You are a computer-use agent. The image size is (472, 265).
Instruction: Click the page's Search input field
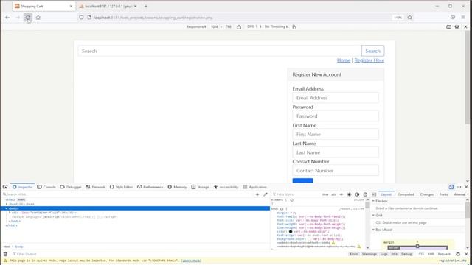pyautogui.click(x=220, y=51)
